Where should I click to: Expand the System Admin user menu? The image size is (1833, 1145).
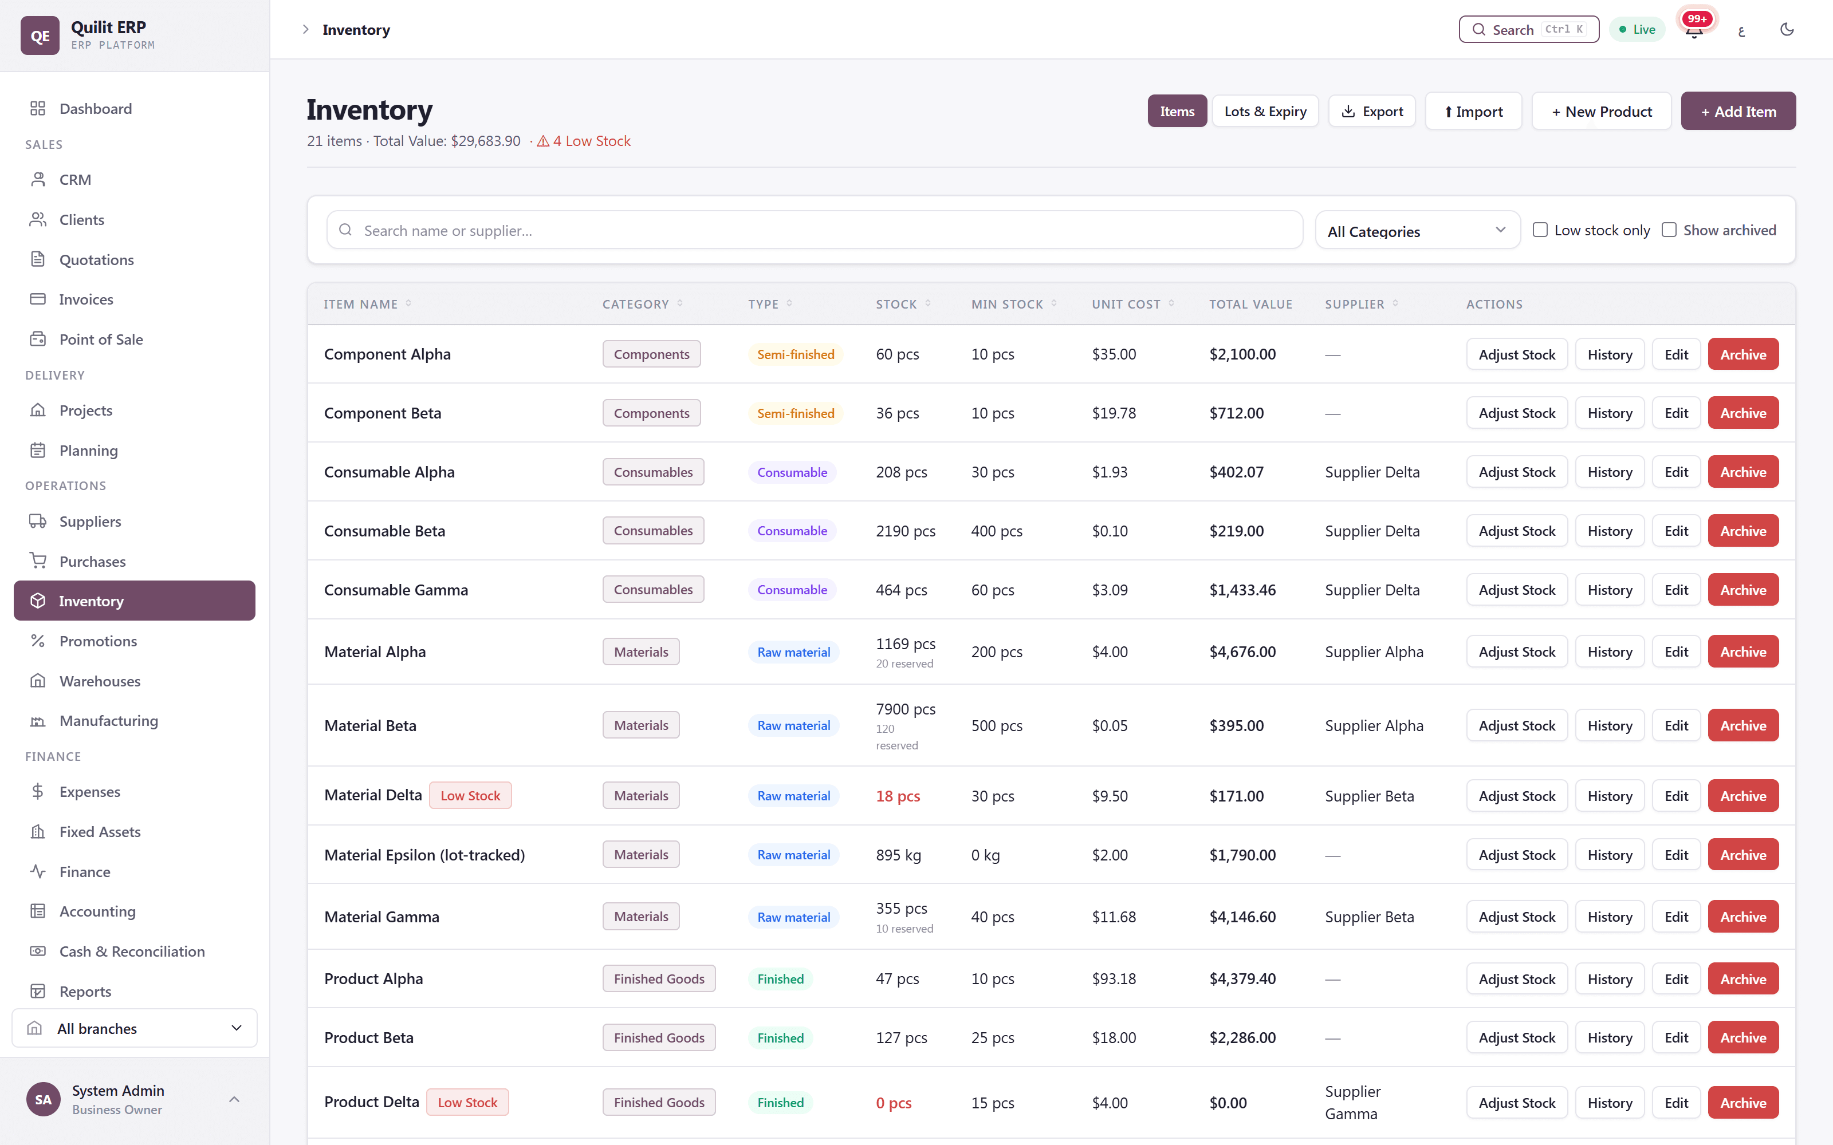135,1100
